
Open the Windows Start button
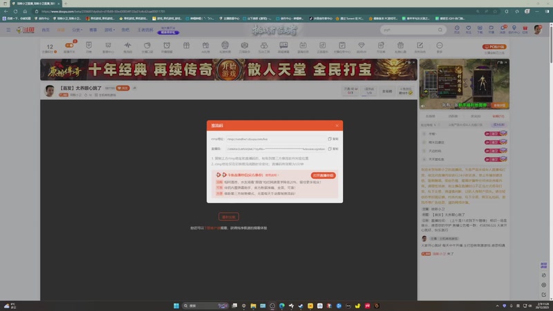click(x=176, y=305)
